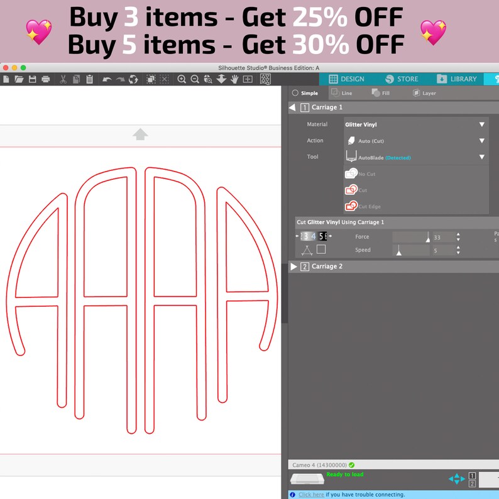Click the upward media load arrow
Screen dimensions: 499x499
pyautogui.click(x=140, y=134)
